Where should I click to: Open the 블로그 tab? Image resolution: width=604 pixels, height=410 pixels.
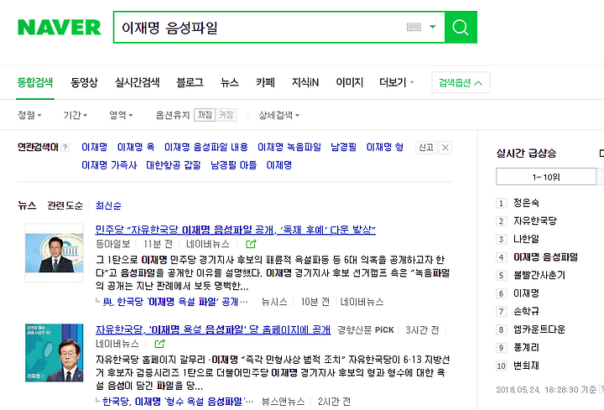(x=190, y=82)
